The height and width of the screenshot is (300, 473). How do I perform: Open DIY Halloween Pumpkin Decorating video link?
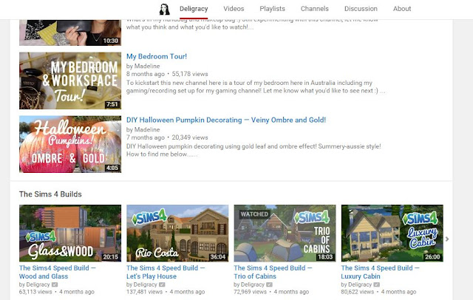[226, 120]
